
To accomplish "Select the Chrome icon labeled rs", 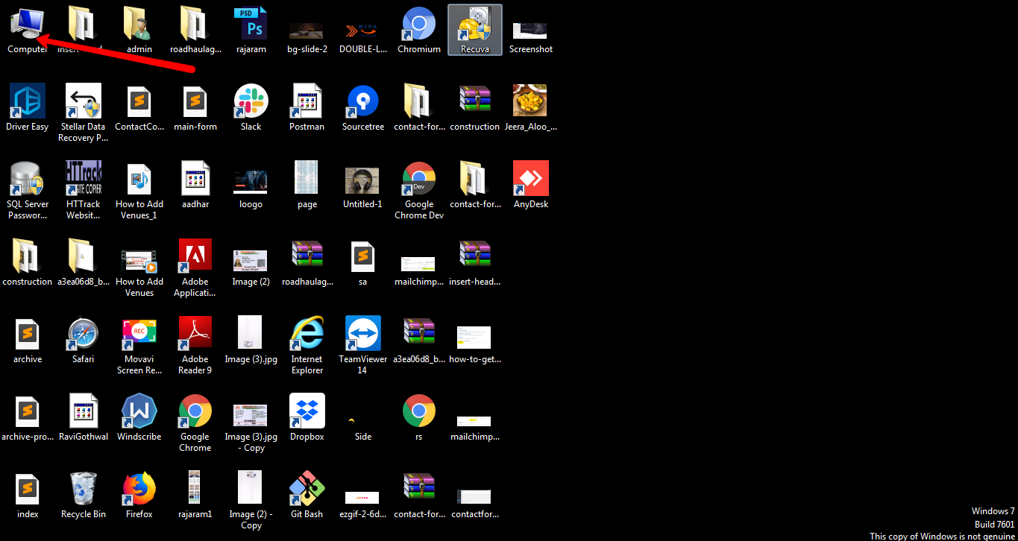I will click(419, 417).
